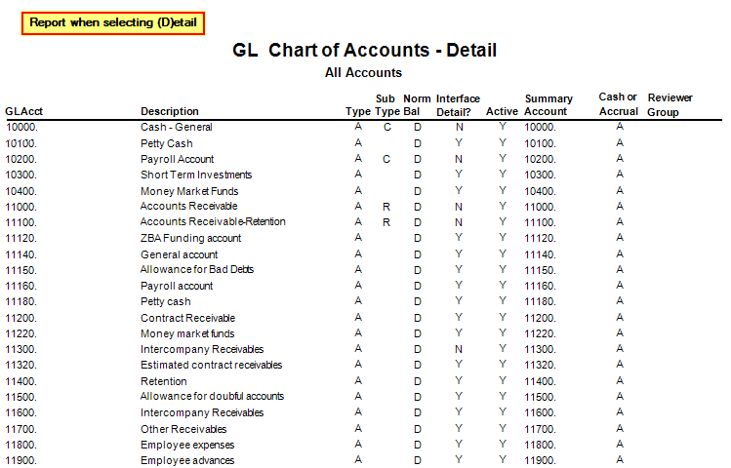Select the 'Employee advances' description
Image resolution: width=731 pixels, height=468 pixels.
187,460
